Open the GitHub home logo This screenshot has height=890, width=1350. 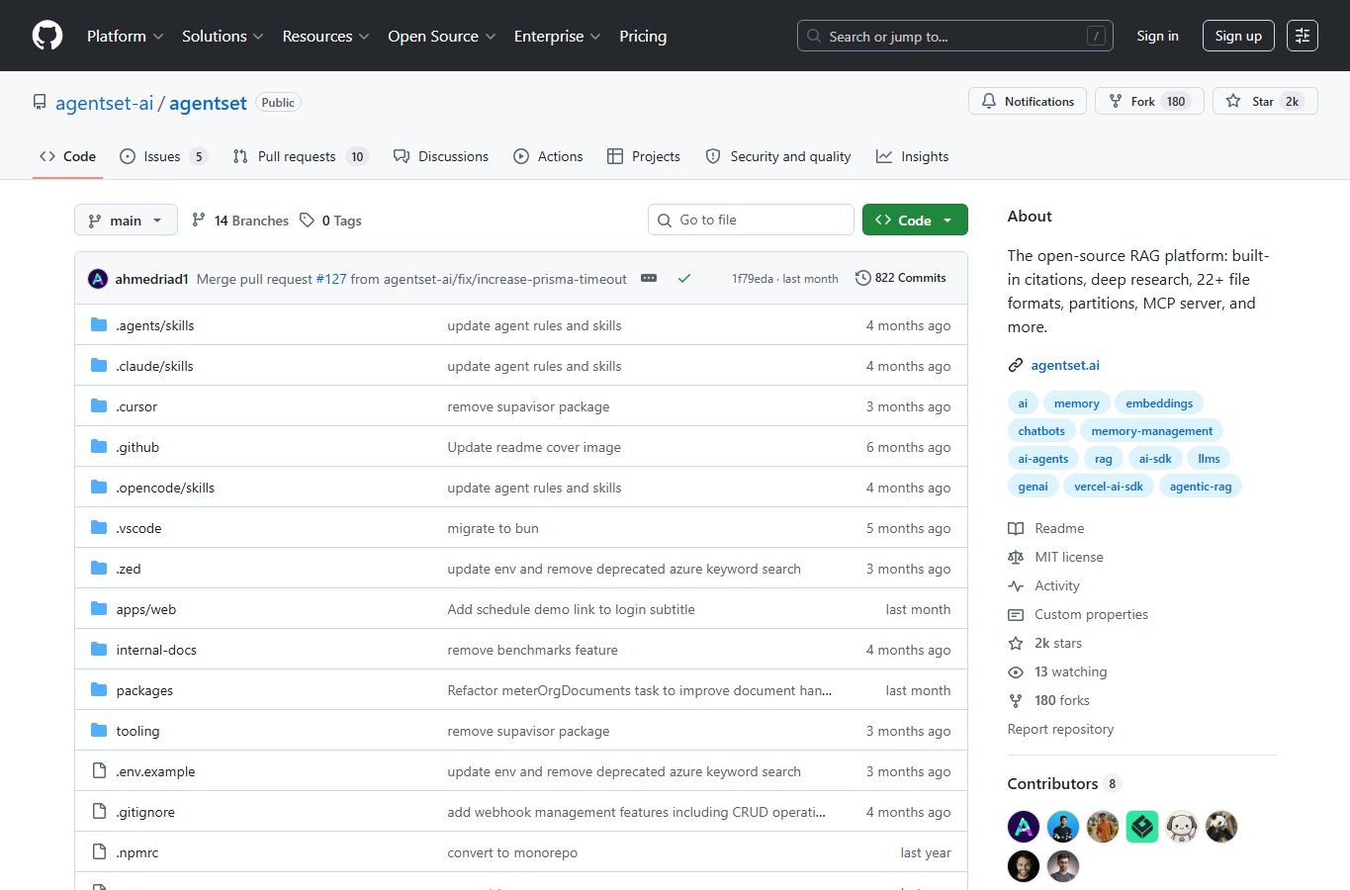tap(47, 36)
